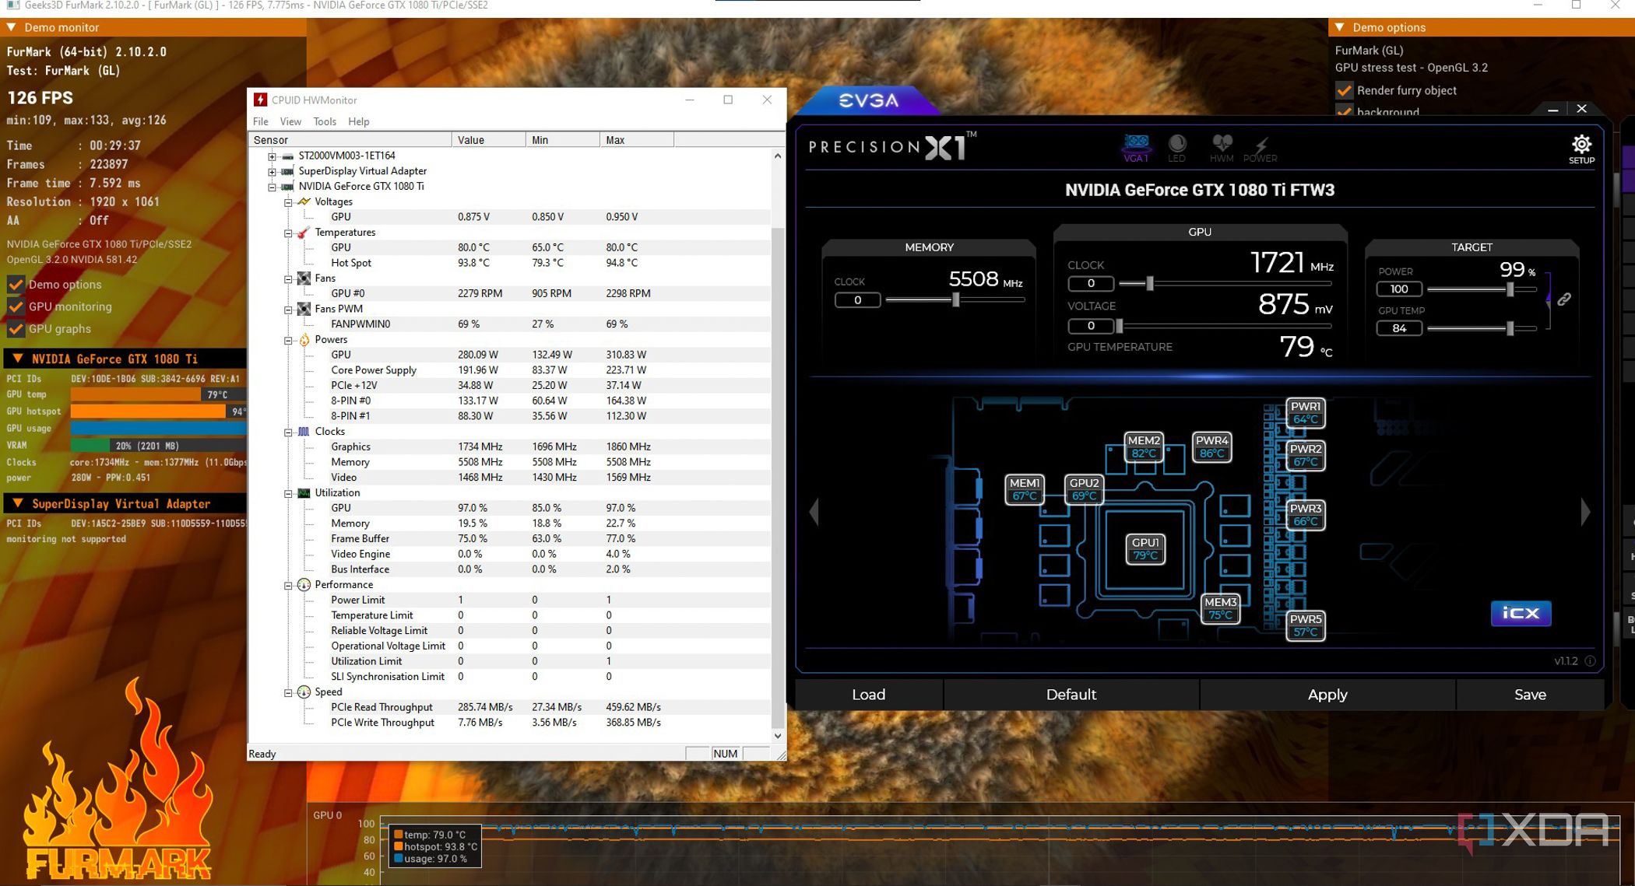Open the VGA1 card view in Precision X1
This screenshot has height=886, width=1635.
point(1136,147)
